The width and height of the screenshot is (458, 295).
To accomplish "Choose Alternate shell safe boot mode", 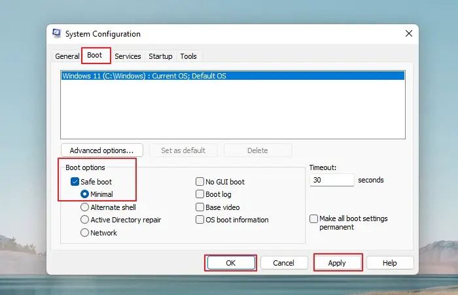I will (x=85, y=207).
